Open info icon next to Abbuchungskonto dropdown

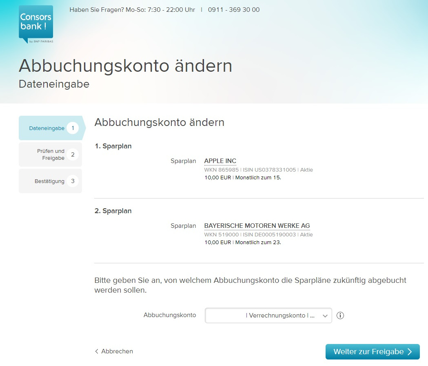pyautogui.click(x=340, y=315)
